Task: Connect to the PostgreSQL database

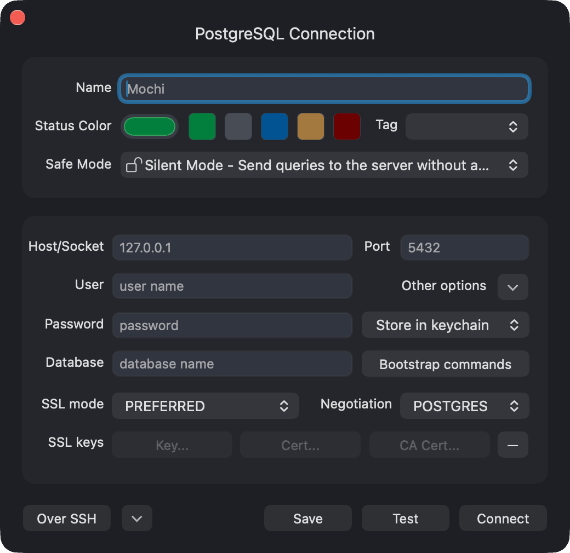Action: point(503,518)
